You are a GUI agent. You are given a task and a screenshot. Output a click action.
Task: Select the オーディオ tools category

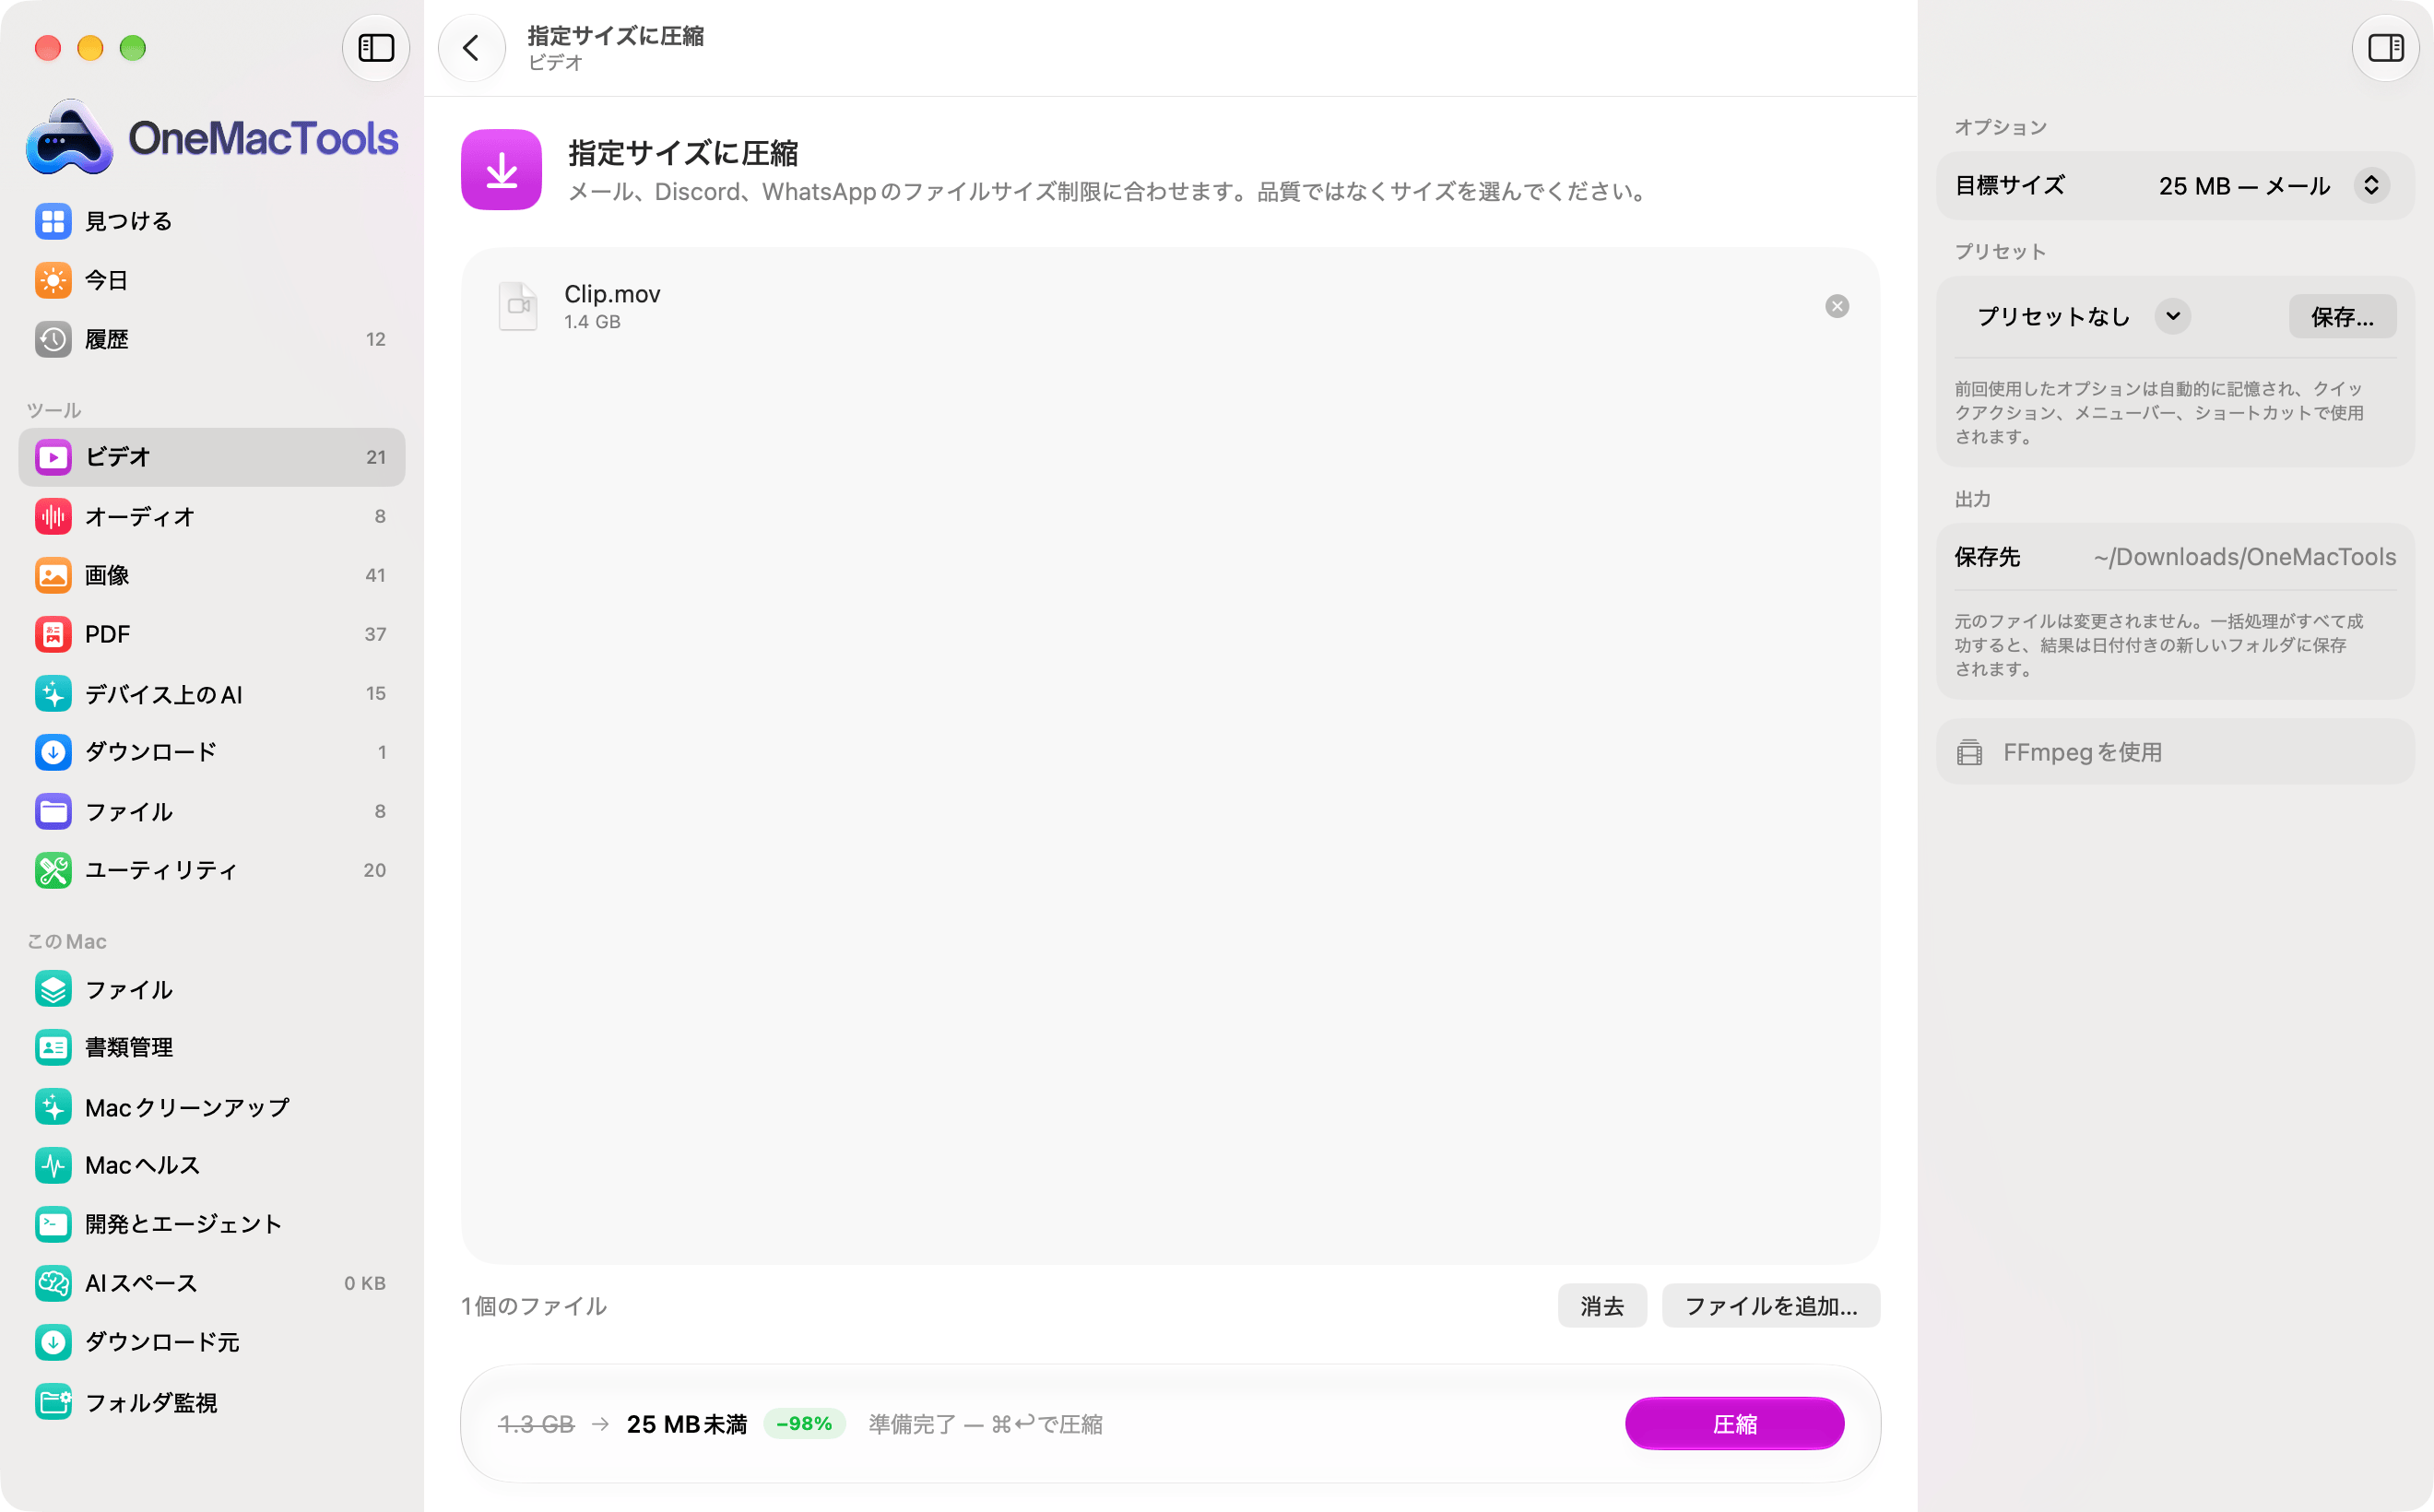[x=211, y=516]
